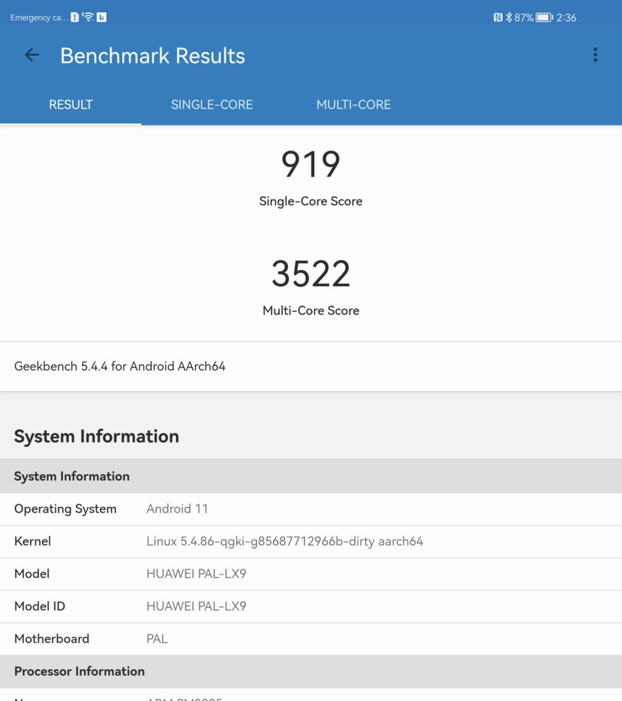The image size is (622, 701).
Task: Tap the Model value HUAWEI PAL-LX9
Action: pyautogui.click(x=196, y=574)
